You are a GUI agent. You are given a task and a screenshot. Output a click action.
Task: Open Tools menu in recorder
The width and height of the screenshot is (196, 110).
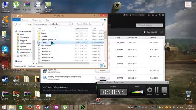click(116, 82)
